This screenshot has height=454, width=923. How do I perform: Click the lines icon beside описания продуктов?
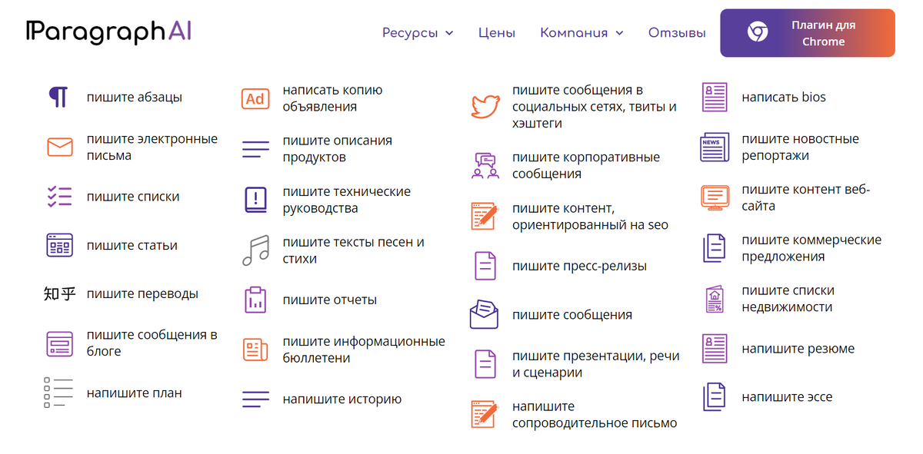coord(255,149)
